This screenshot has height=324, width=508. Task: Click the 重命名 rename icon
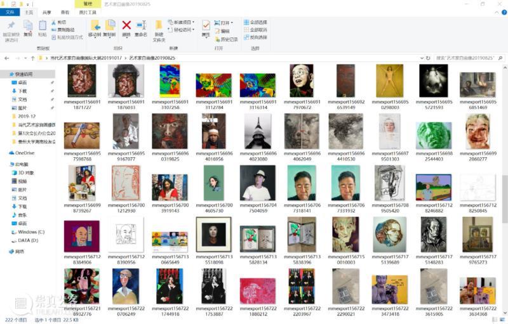tap(141, 25)
